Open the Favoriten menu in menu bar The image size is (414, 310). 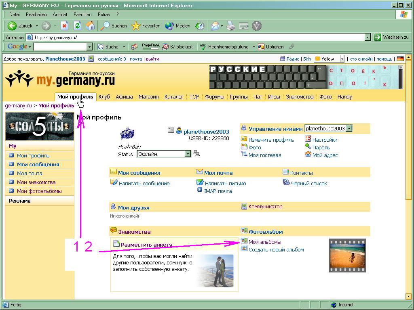(82, 15)
